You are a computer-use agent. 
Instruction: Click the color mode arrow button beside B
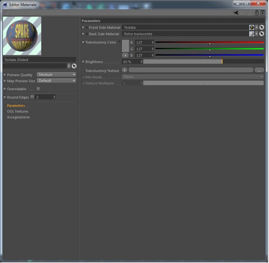coord(125,55)
